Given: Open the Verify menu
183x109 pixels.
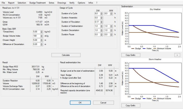Looking at the screenshot, I should pyautogui.click(x=72, y=3).
